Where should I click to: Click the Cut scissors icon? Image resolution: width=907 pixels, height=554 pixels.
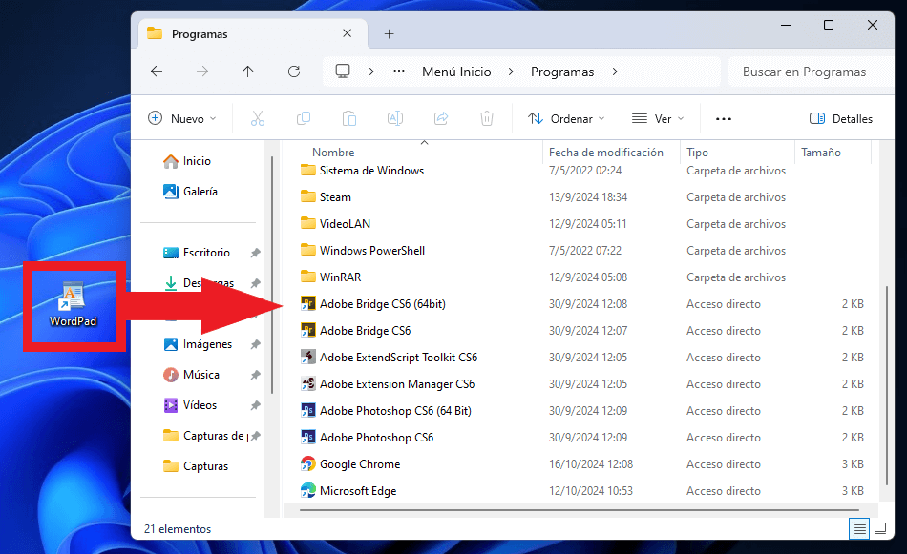(x=258, y=118)
